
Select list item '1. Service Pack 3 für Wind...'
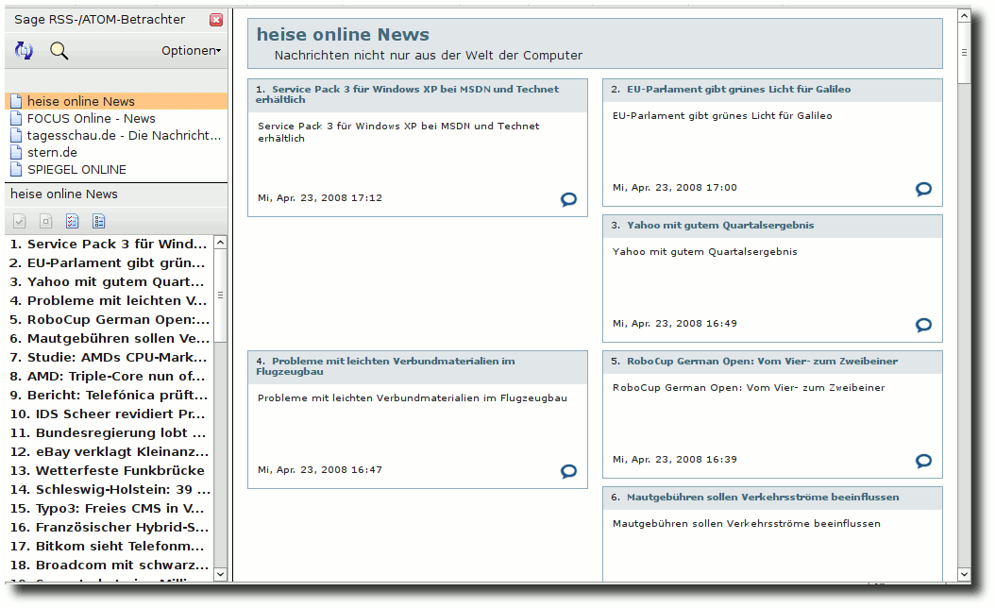[110, 244]
